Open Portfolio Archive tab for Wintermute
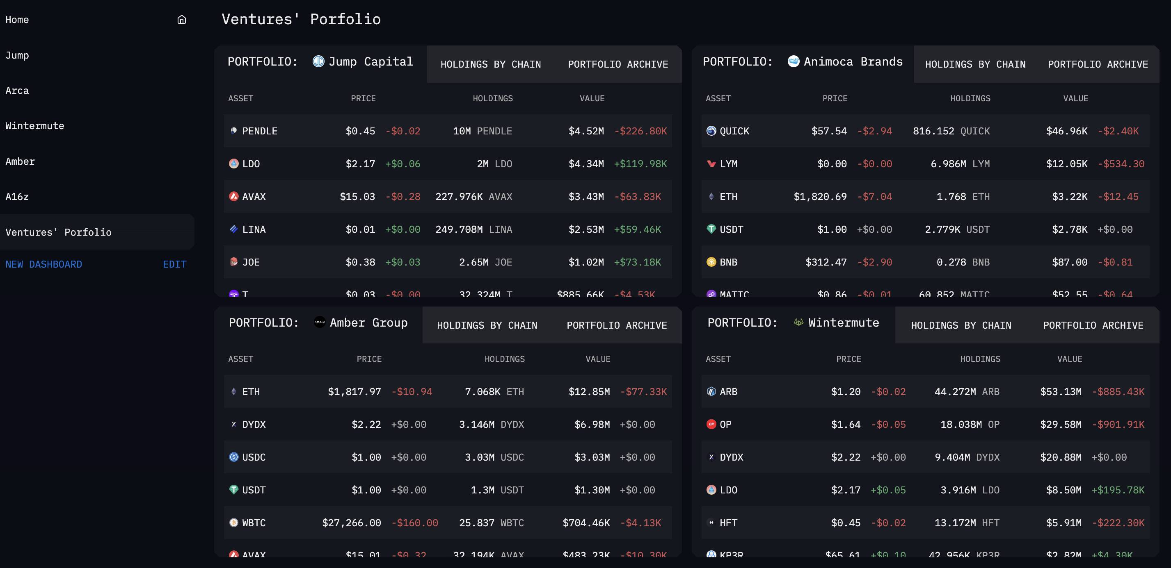This screenshot has width=1171, height=568. (1093, 325)
